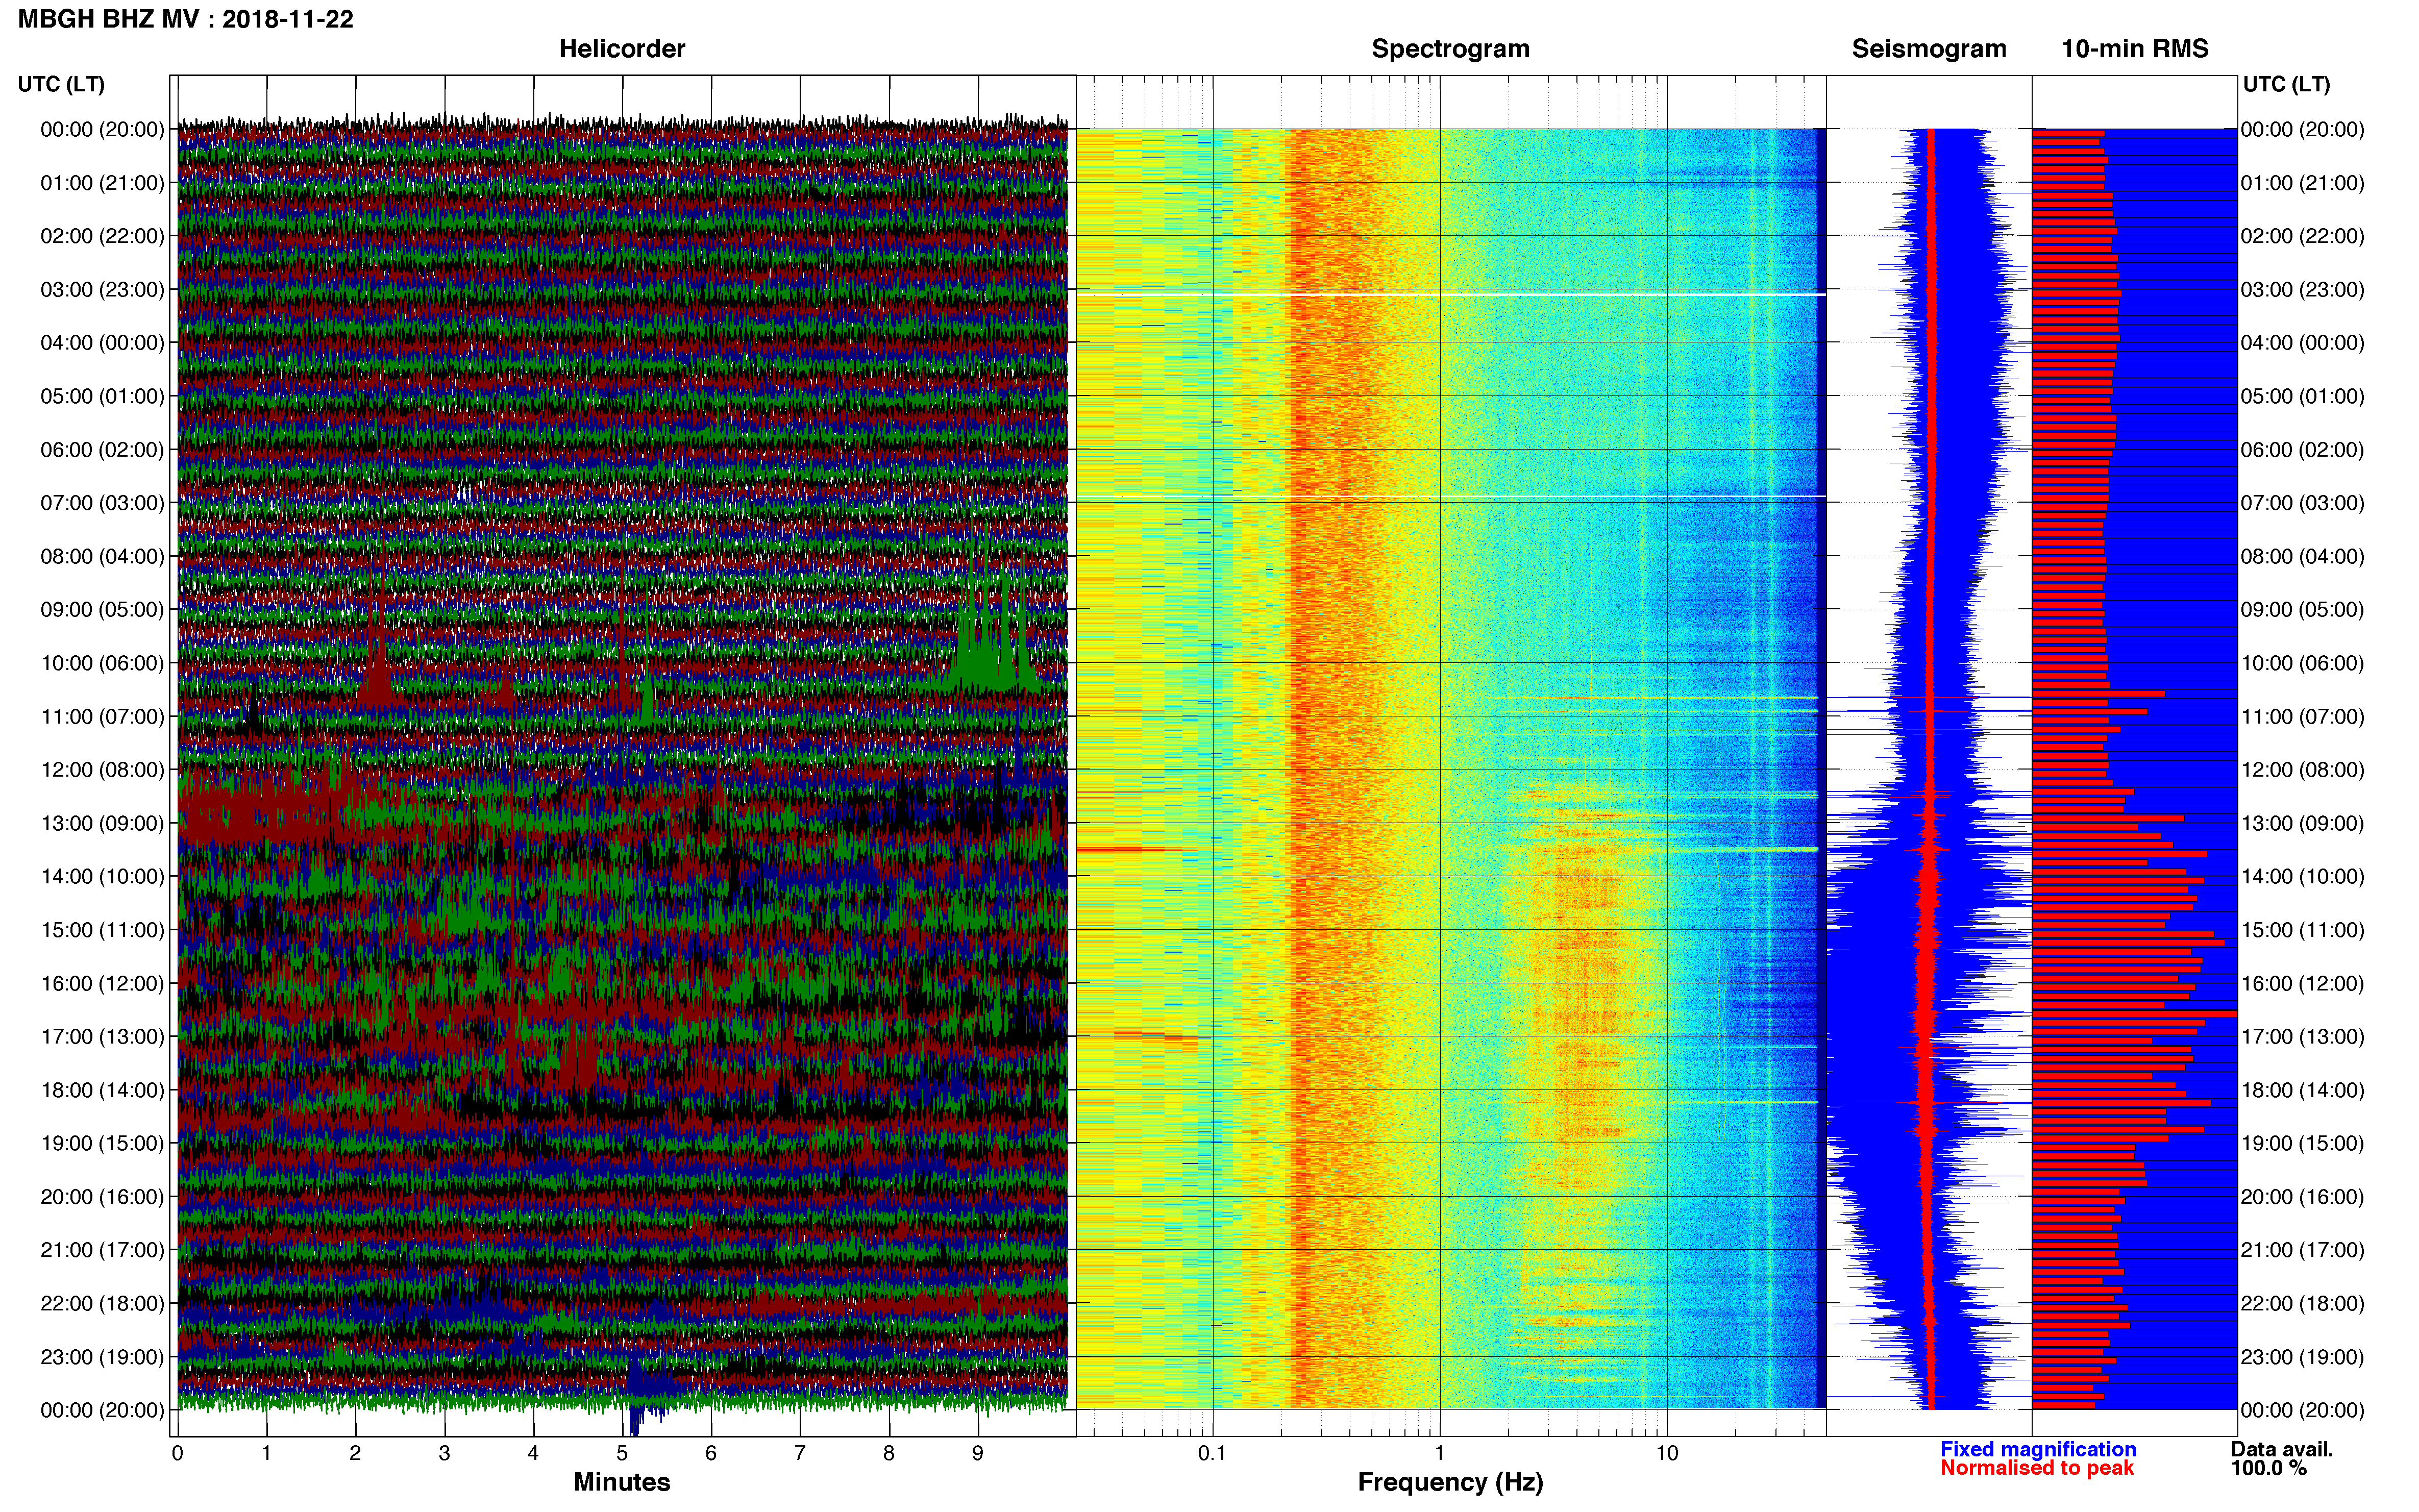Click tick label "5" on the Minutes axis
Screen dimensions: 2419x1512
pyautogui.click(x=622, y=1454)
